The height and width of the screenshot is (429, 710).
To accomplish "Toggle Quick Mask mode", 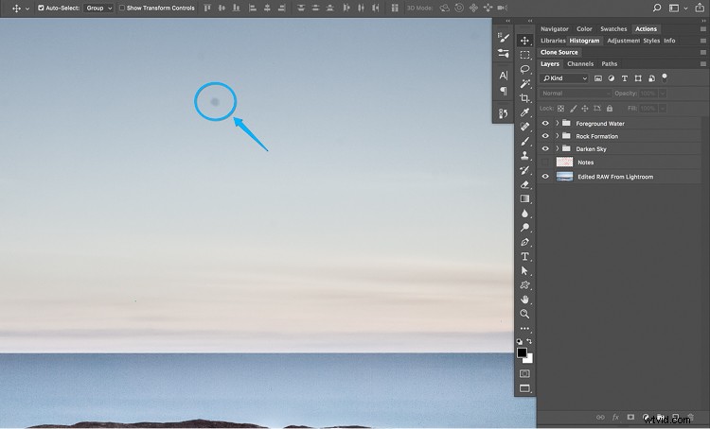I will 524,373.
